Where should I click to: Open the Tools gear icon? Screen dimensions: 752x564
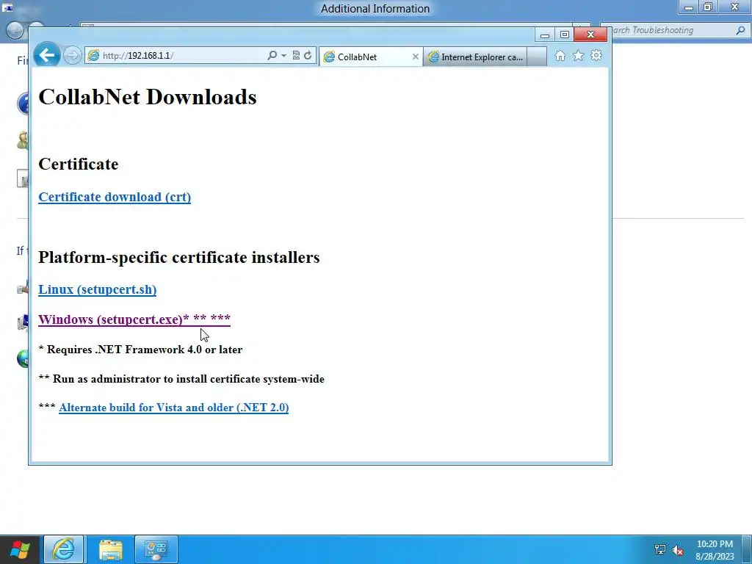click(596, 56)
